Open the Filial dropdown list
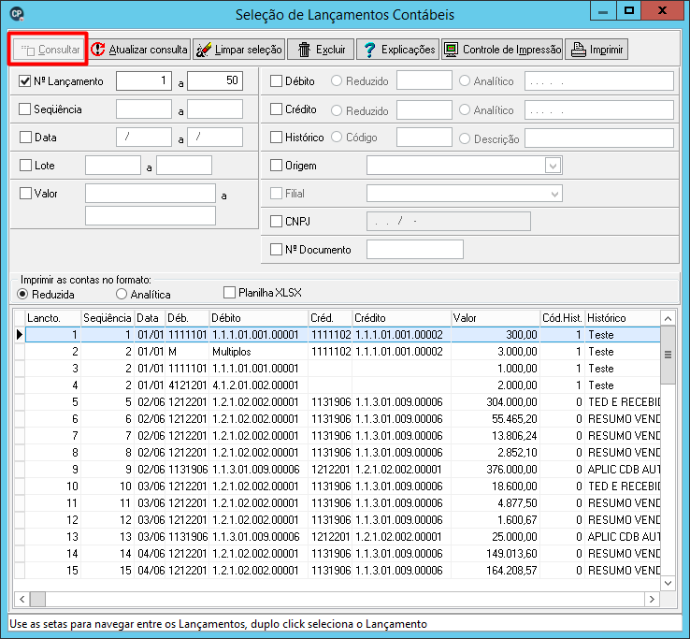The width and height of the screenshot is (690, 639). click(x=554, y=194)
